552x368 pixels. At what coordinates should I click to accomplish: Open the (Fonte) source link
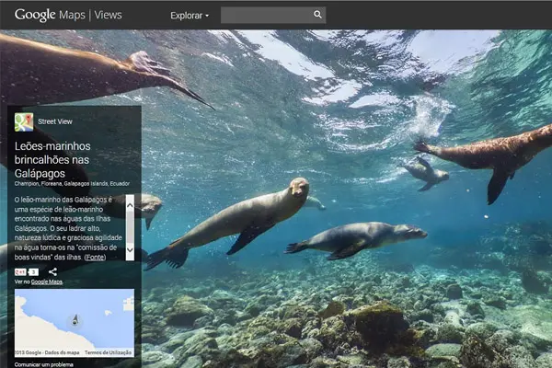point(95,257)
